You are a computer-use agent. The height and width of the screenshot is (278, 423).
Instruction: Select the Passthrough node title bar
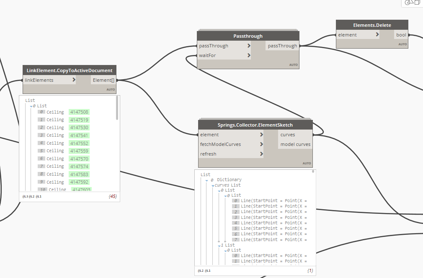[x=248, y=36]
